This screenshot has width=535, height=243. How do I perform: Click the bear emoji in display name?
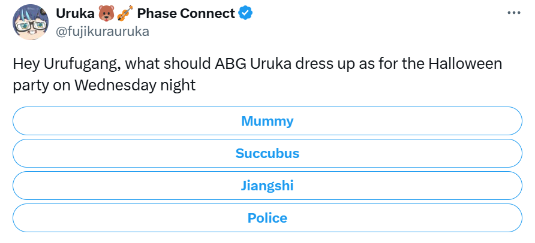[107, 14]
